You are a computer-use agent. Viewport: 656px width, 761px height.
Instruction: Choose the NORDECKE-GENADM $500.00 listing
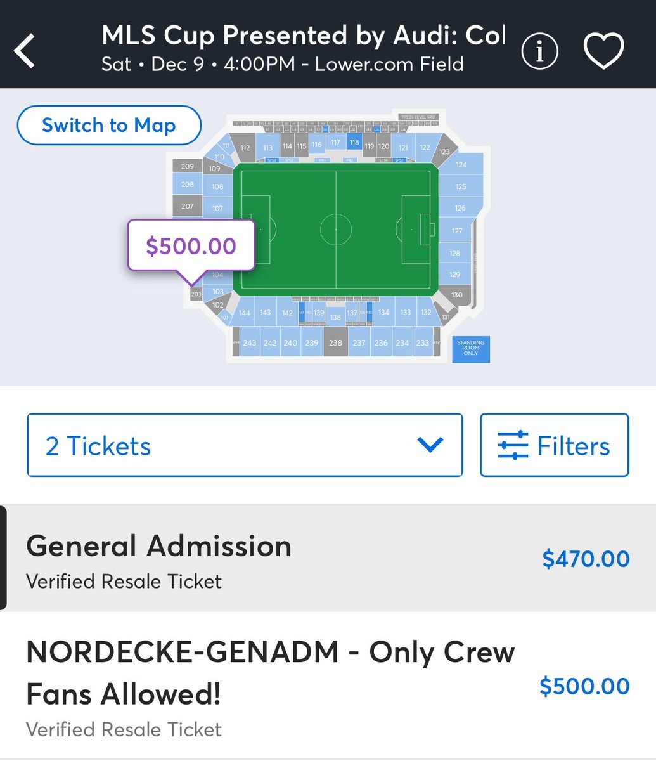click(328, 686)
